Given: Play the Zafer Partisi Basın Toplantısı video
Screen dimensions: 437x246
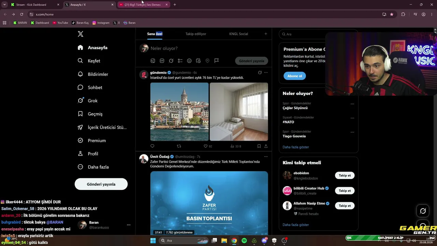Looking at the screenshot, I should click(x=209, y=203).
